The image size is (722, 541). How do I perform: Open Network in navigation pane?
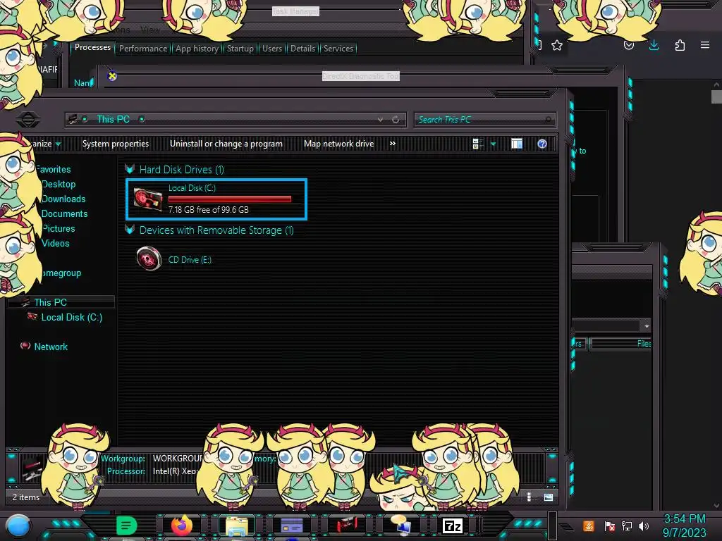[x=51, y=347]
